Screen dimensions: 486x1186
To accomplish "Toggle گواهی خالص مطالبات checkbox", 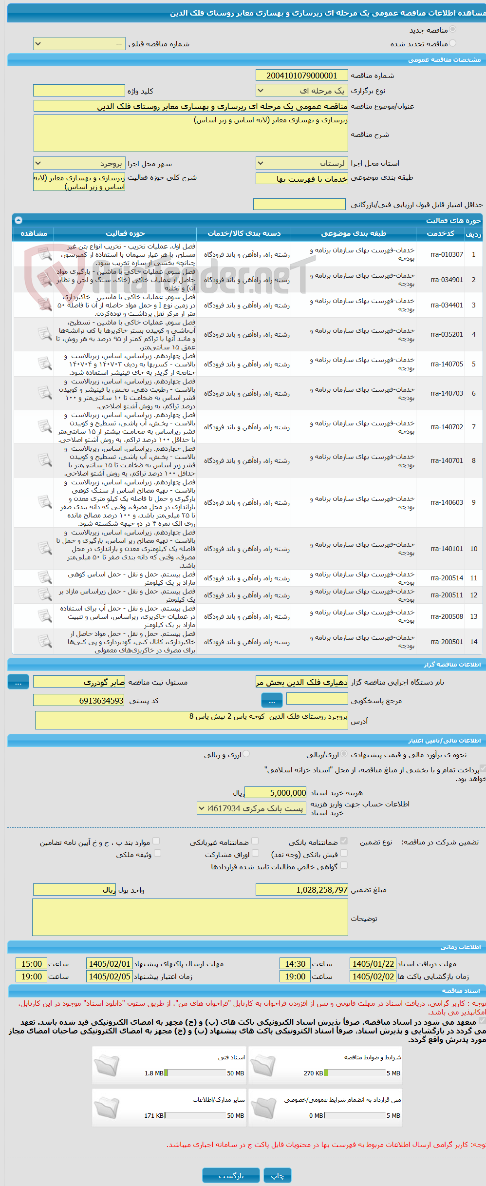I will click(x=344, y=866).
